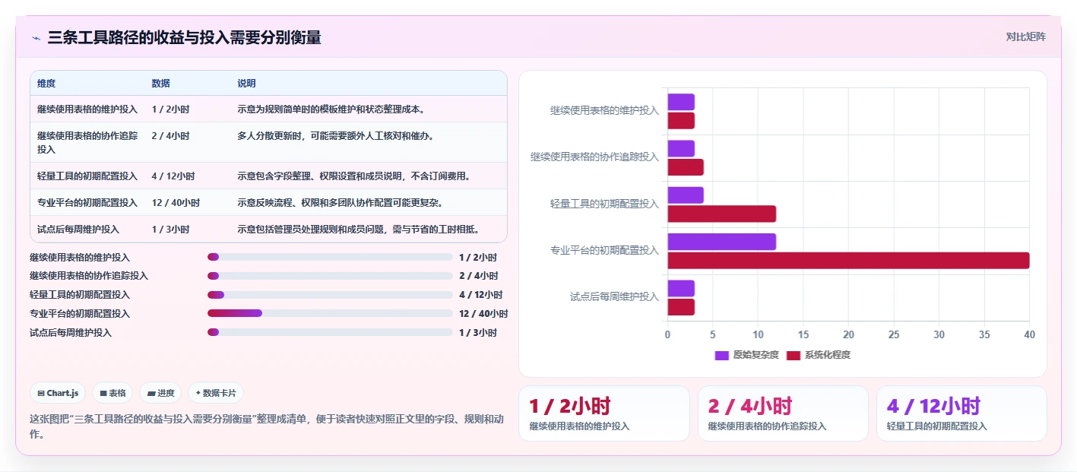Click the purple chart bar for 试点后每周维护投入
The image size is (1077, 472).
[681, 288]
